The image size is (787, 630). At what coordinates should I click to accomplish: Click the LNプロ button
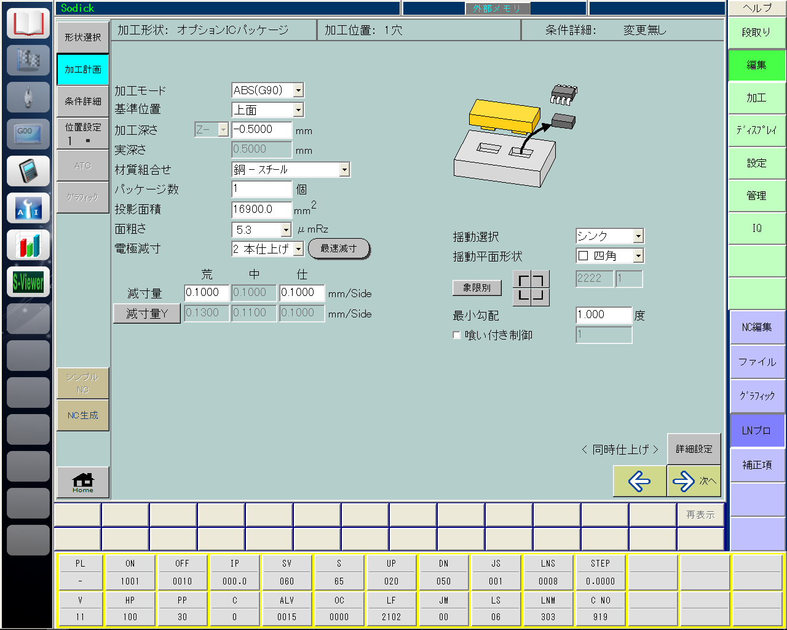point(757,431)
